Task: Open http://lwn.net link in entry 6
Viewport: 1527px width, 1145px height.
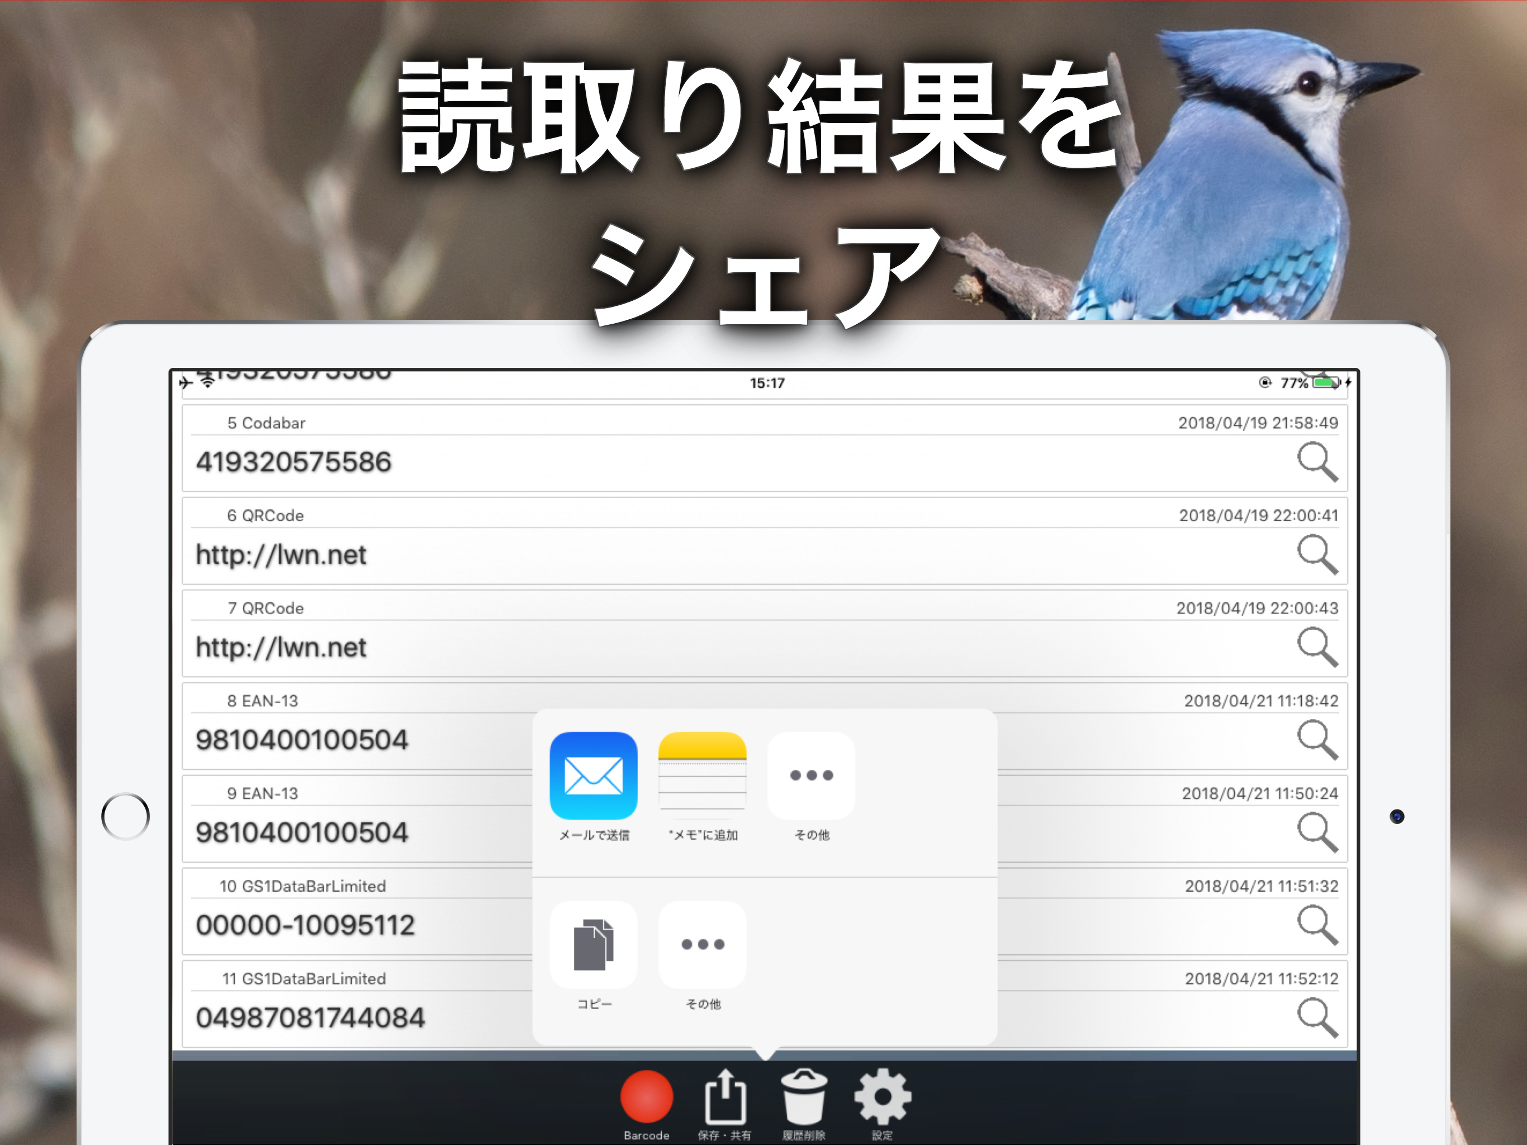Action: 281,555
